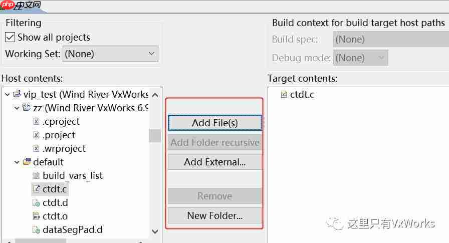Click the ctdt.o object file icon
The image size is (449, 243).
(x=36, y=216)
